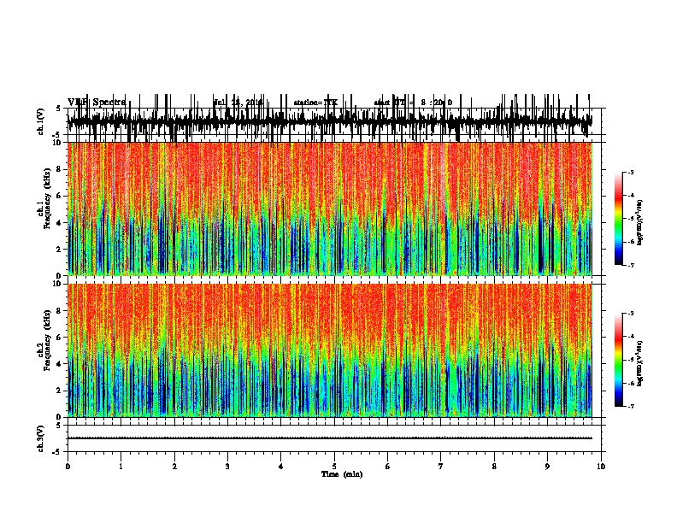Click the "-5" tick on ch.1(V) axis
677x523 pixels.
tap(58, 135)
